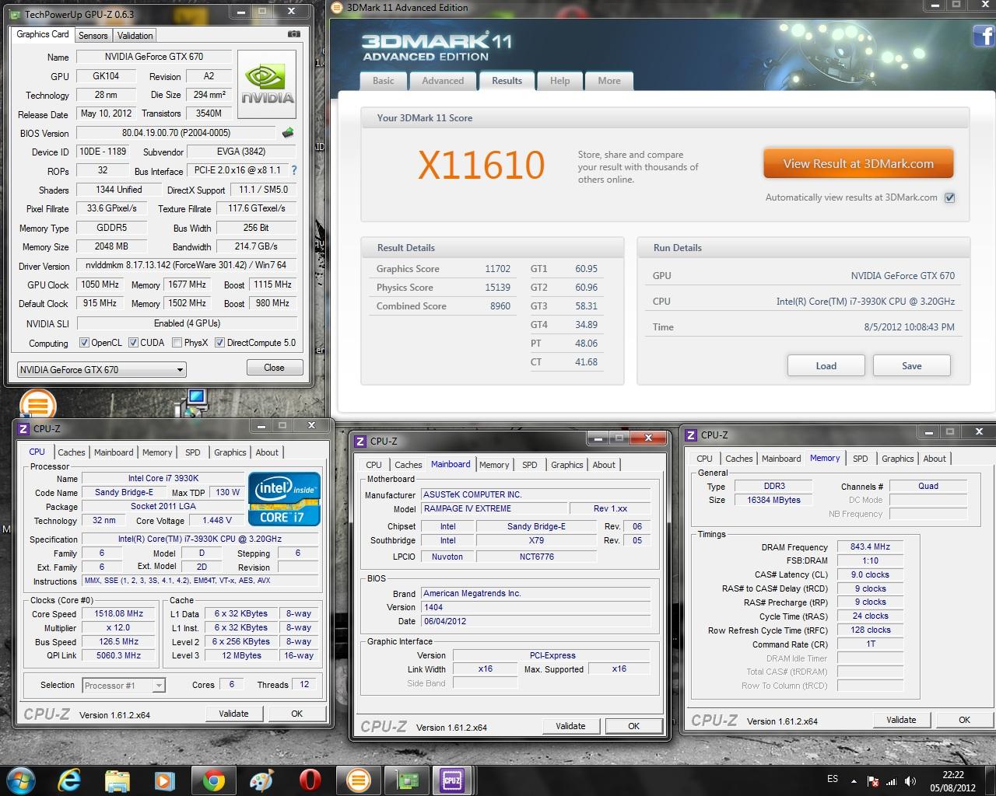This screenshot has width=996, height=796.
Task: Click the 3DMark 11 title bar icon
Action: [337, 8]
